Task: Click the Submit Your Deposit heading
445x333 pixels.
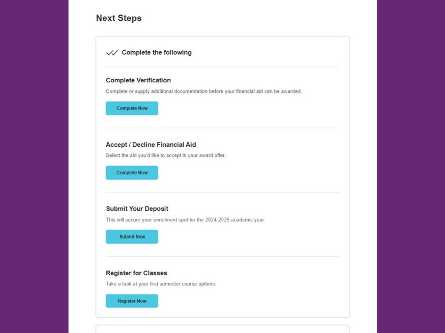Action: 137,209
